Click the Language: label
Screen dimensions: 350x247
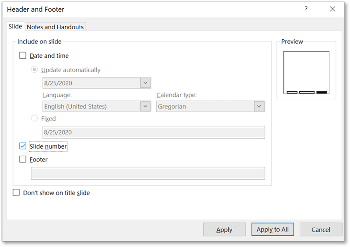57,95
